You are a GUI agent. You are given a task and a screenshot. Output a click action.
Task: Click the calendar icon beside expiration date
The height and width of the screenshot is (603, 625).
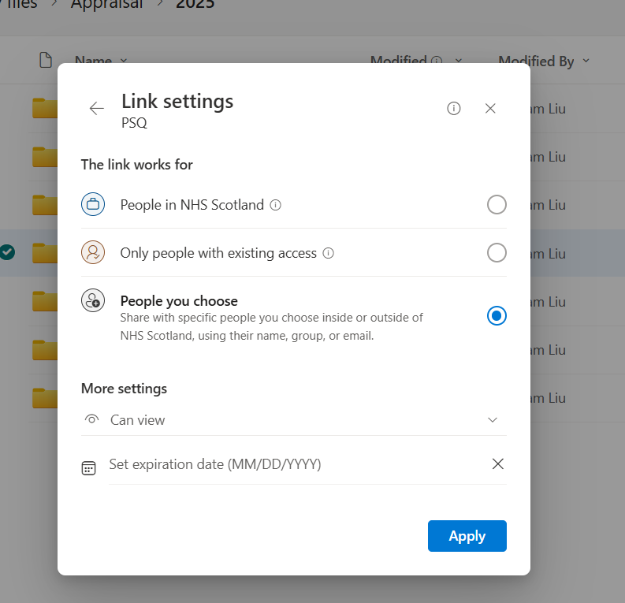coord(89,468)
